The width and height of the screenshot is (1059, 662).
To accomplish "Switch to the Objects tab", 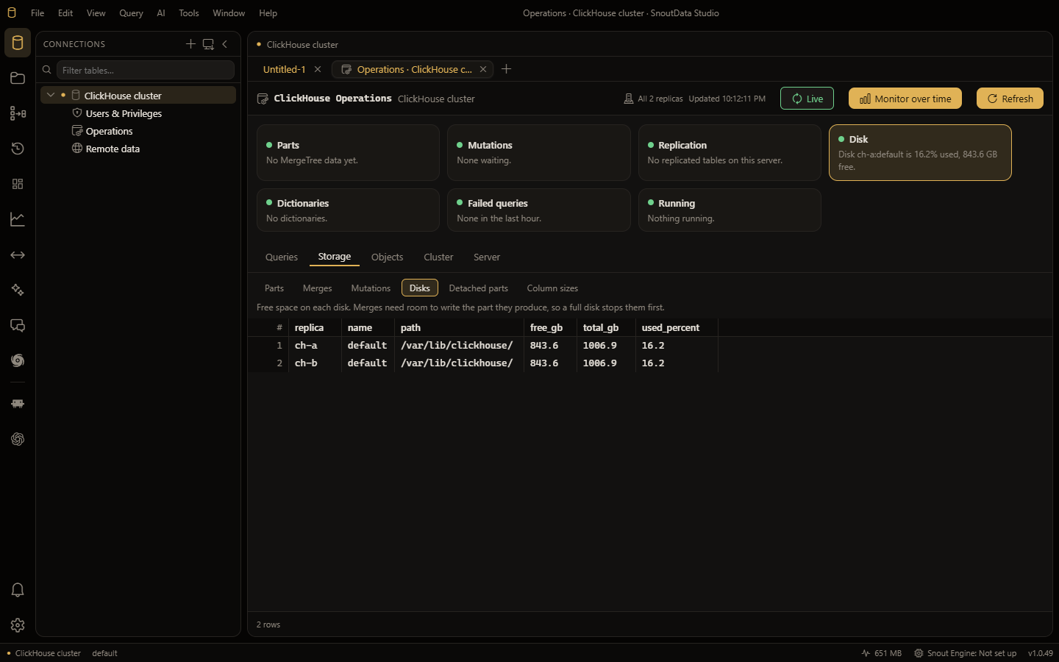I will (x=387, y=257).
